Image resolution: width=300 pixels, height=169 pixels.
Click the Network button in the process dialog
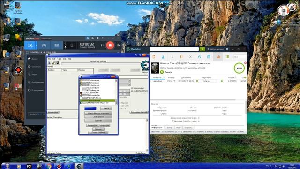pos(98,129)
